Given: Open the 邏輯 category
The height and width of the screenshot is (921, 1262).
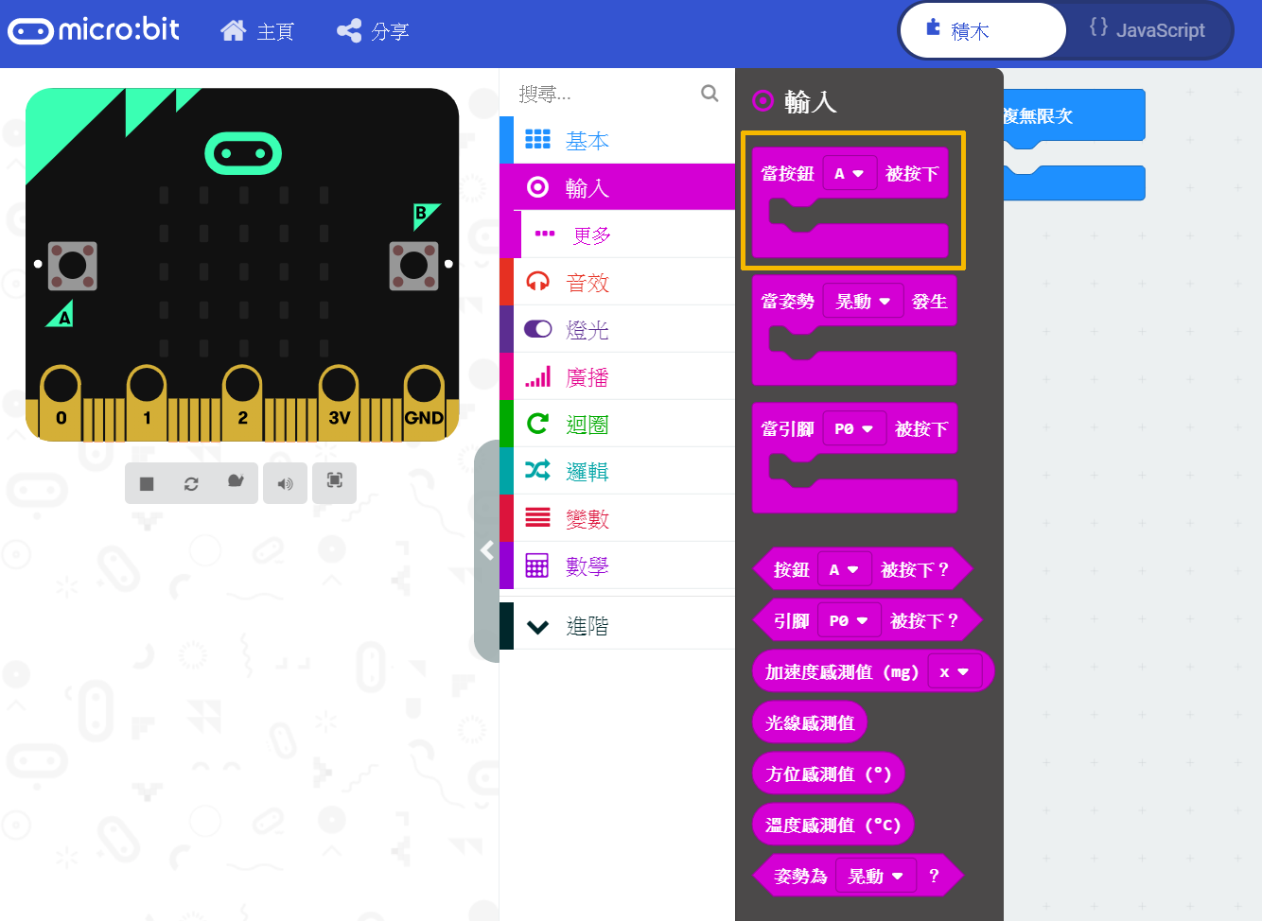Looking at the screenshot, I should point(617,471).
